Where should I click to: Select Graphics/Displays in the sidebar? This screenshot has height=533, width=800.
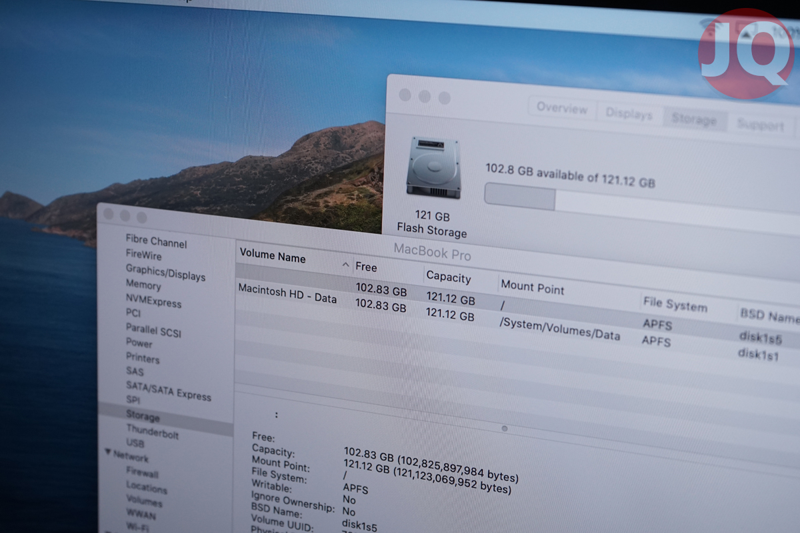[165, 272]
